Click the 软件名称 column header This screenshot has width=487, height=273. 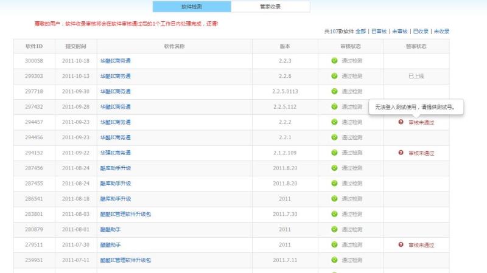(x=174, y=46)
